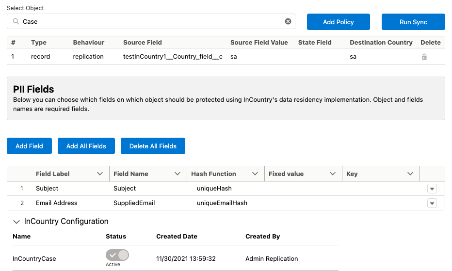Viewport: 452px width, 271px height.
Task: Click Add All Fields
Action: point(86,146)
